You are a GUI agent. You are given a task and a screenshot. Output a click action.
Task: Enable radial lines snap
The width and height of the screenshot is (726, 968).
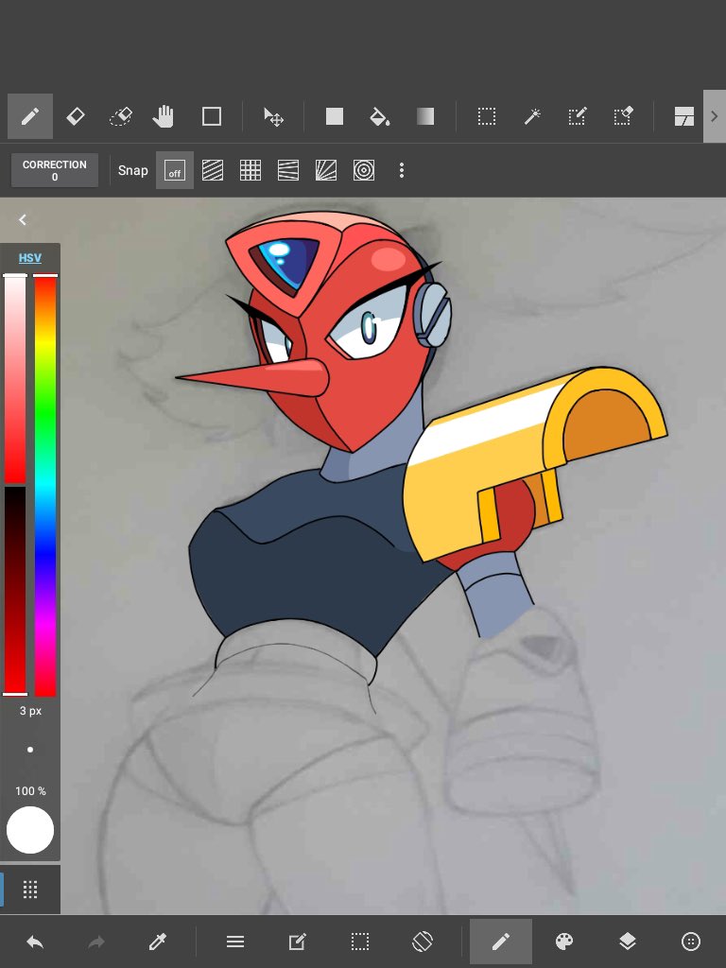(x=326, y=170)
